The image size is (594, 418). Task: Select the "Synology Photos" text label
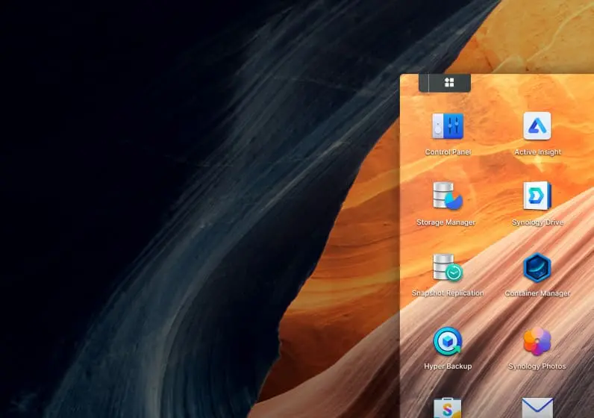537,366
